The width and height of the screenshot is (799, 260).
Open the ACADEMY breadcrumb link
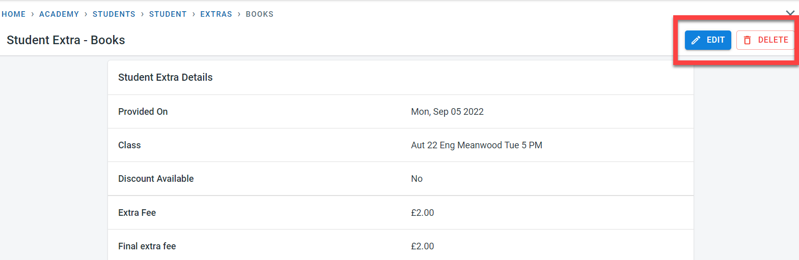click(x=59, y=14)
